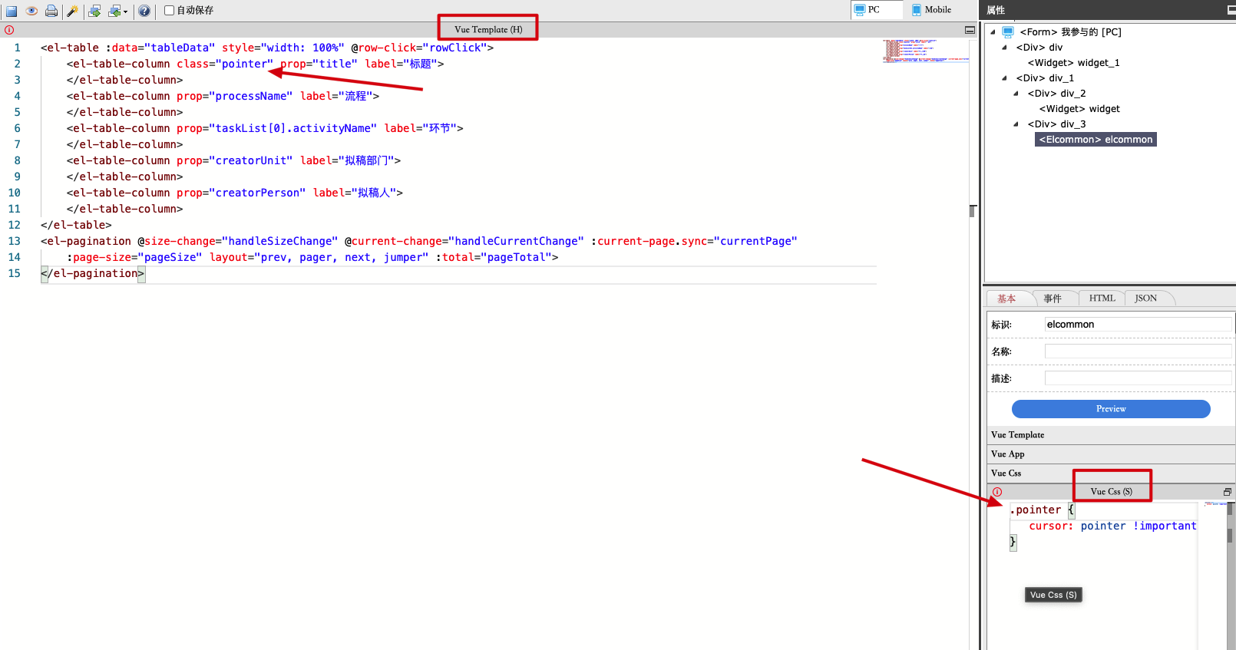Click the "cursor: pointer !important" CSS line

[x=1112, y=526]
